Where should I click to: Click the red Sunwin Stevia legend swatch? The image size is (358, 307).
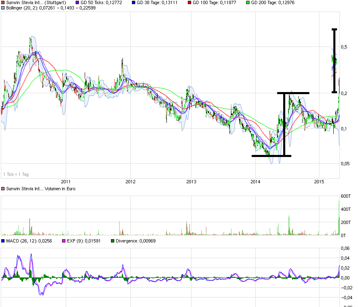tap(3, 2)
